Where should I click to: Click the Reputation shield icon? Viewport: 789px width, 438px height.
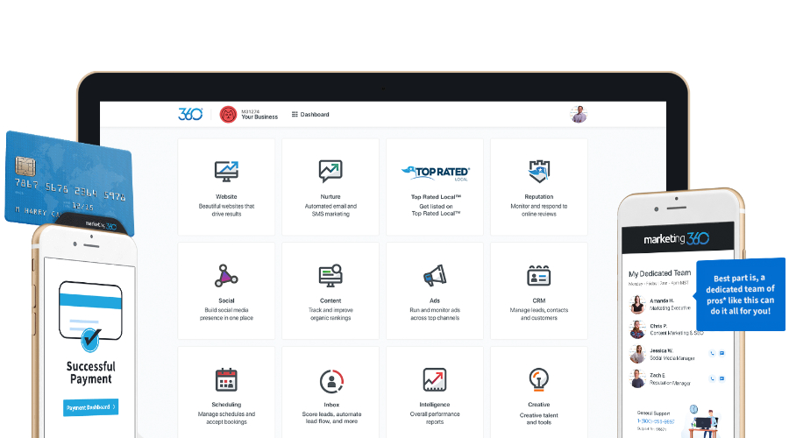[x=539, y=171]
